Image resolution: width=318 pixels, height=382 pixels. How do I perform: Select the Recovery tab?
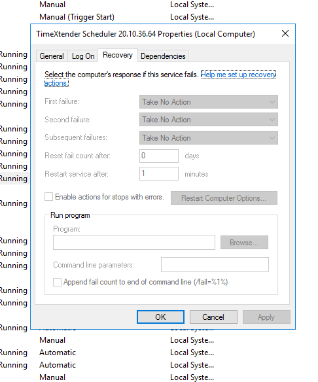118,55
